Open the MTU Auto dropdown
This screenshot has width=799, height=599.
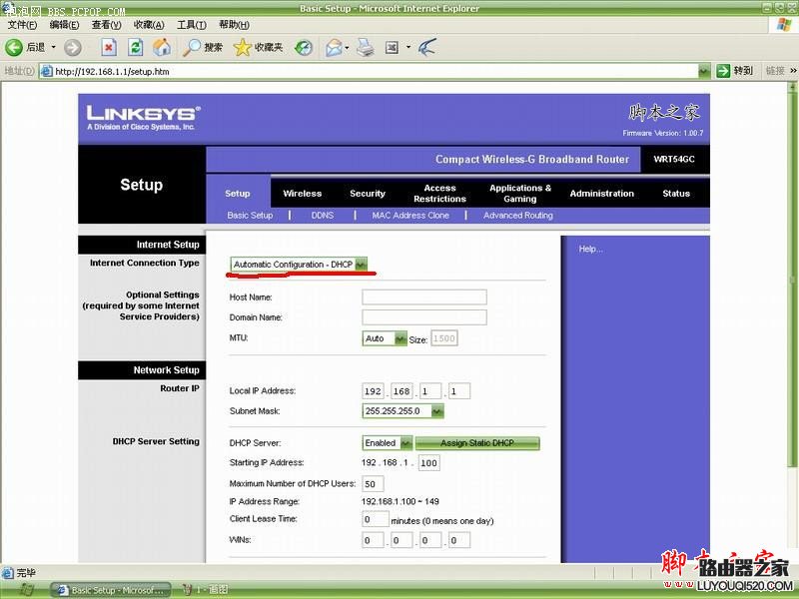point(385,338)
